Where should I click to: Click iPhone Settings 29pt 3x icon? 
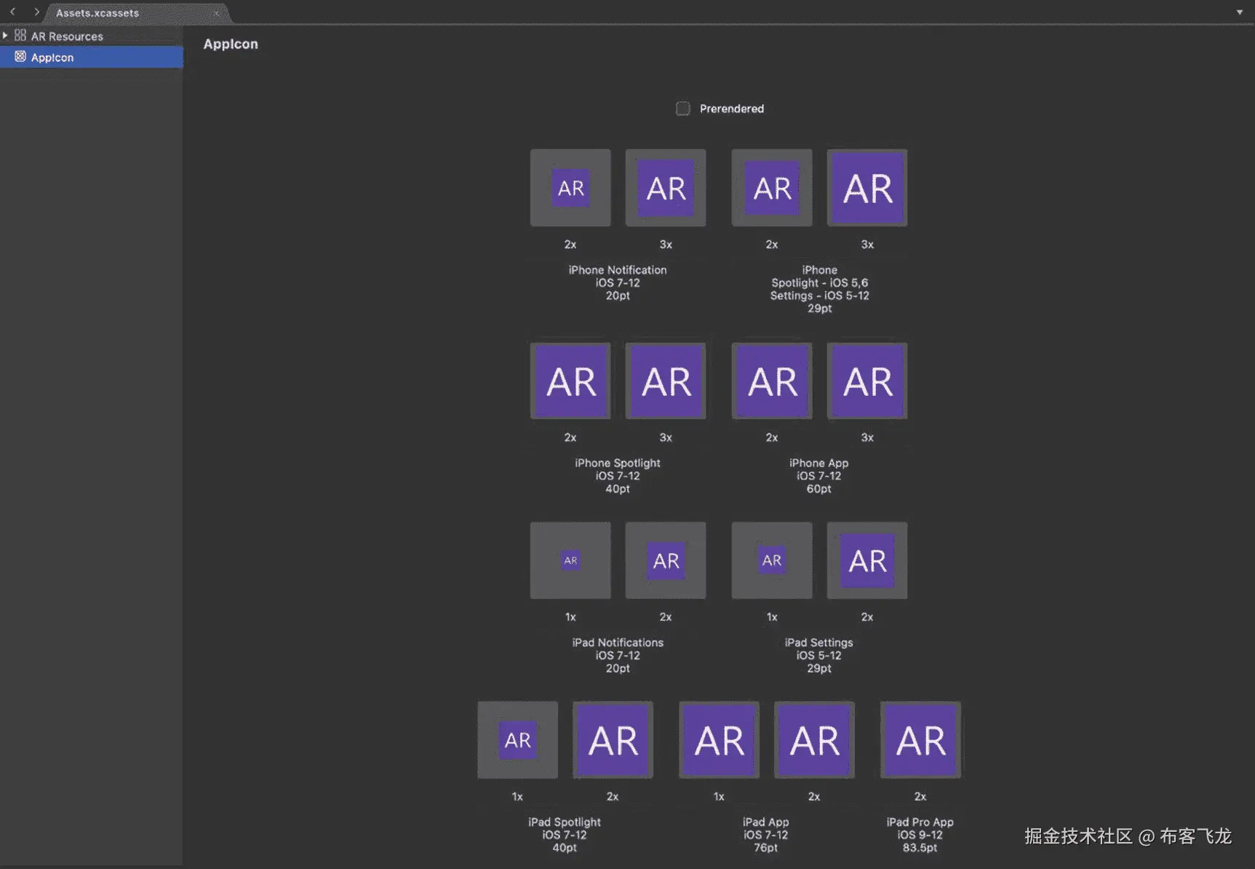(x=867, y=188)
